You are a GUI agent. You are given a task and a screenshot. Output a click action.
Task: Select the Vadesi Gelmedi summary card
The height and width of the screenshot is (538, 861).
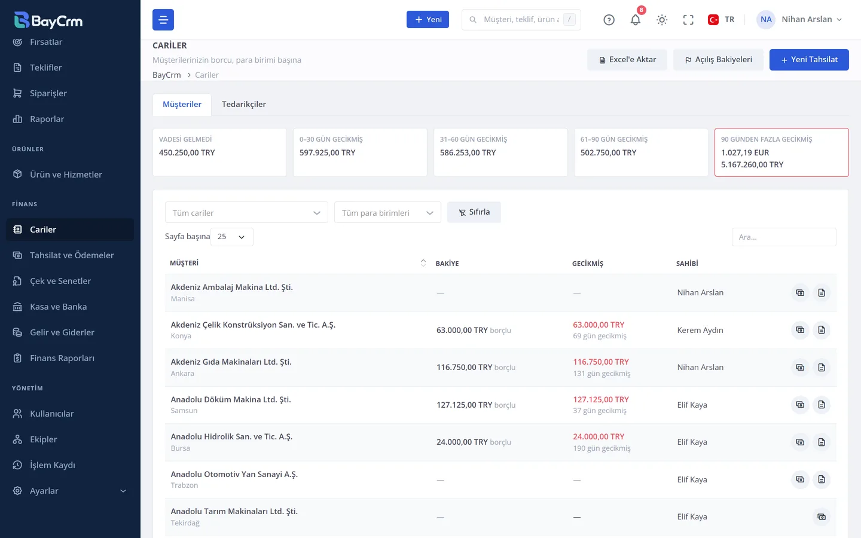pyautogui.click(x=219, y=152)
